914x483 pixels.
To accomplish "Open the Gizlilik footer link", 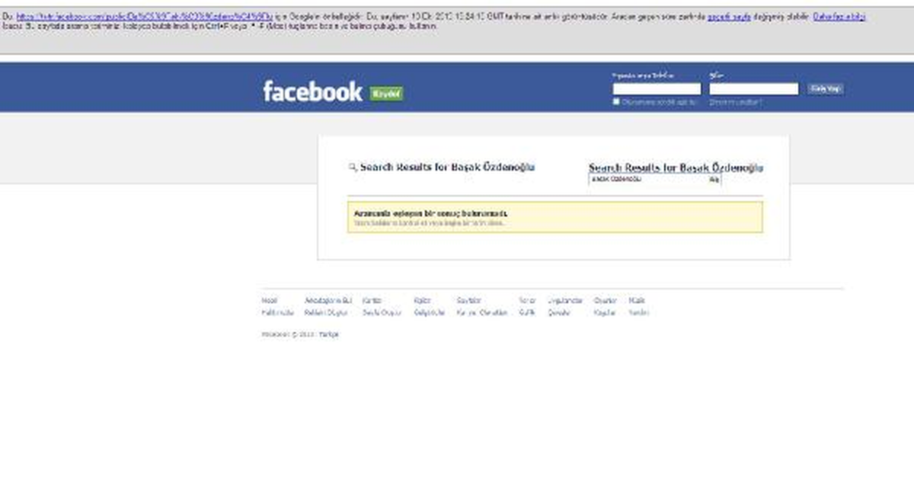I will click(x=527, y=313).
